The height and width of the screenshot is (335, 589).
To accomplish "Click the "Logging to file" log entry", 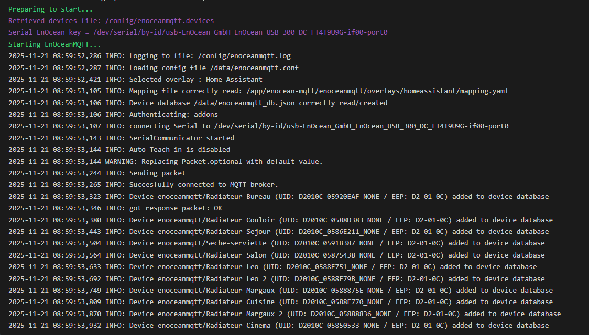I will coord(210,56).
